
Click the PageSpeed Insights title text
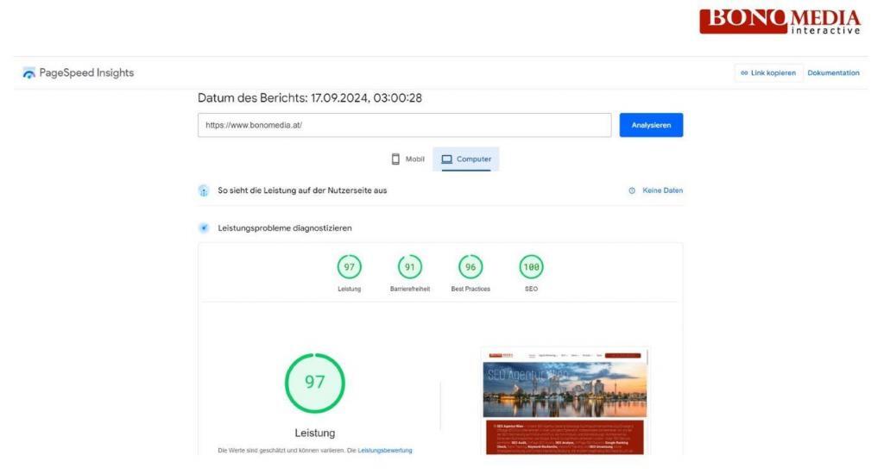tap(86, 72)
